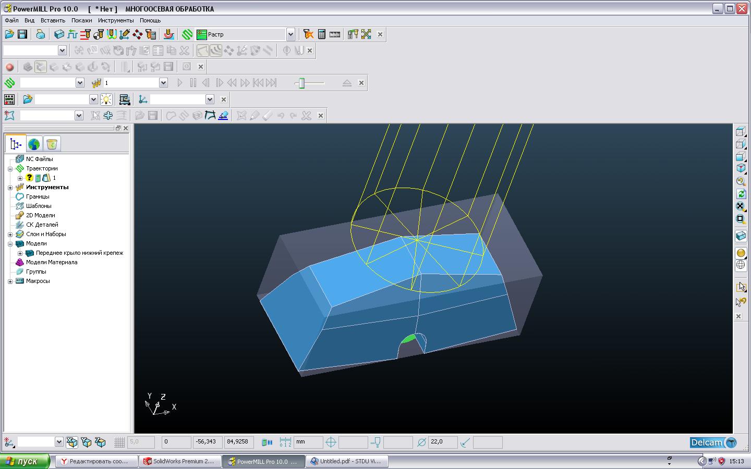Expand the Инструменты tree node

[x=10, y=188]
